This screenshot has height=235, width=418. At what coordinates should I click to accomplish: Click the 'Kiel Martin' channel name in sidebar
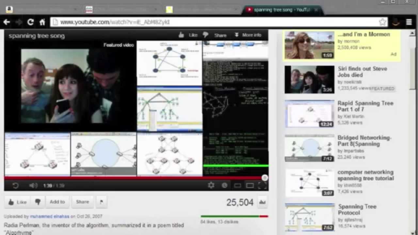tap(354, 117)
